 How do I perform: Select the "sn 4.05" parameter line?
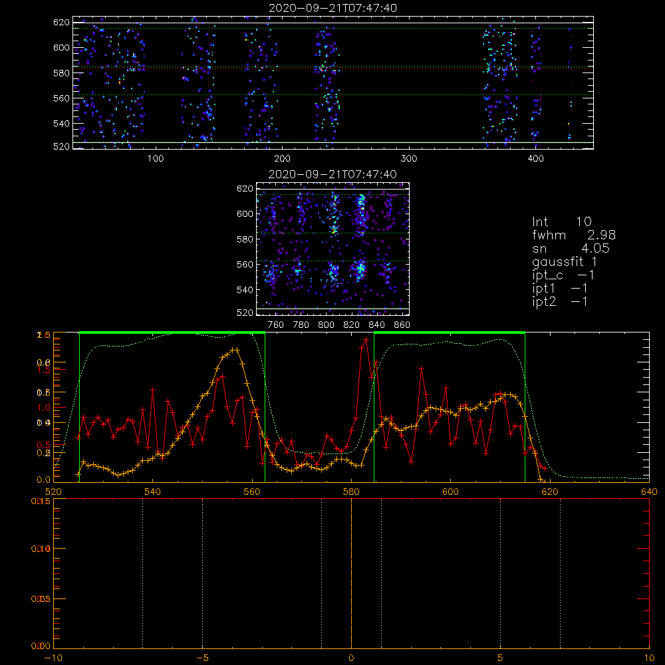pyautogui.click(x=571, y=248)
